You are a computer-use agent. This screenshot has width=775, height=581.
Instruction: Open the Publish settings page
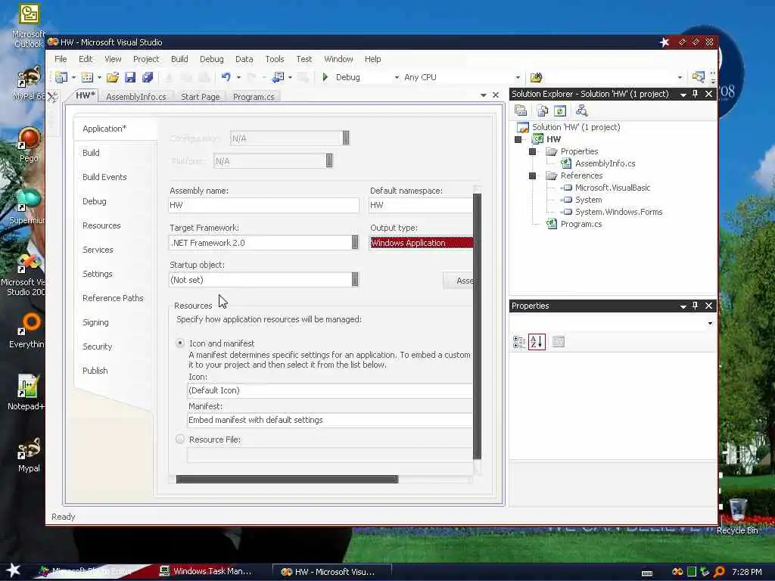(x=95, y=371)
